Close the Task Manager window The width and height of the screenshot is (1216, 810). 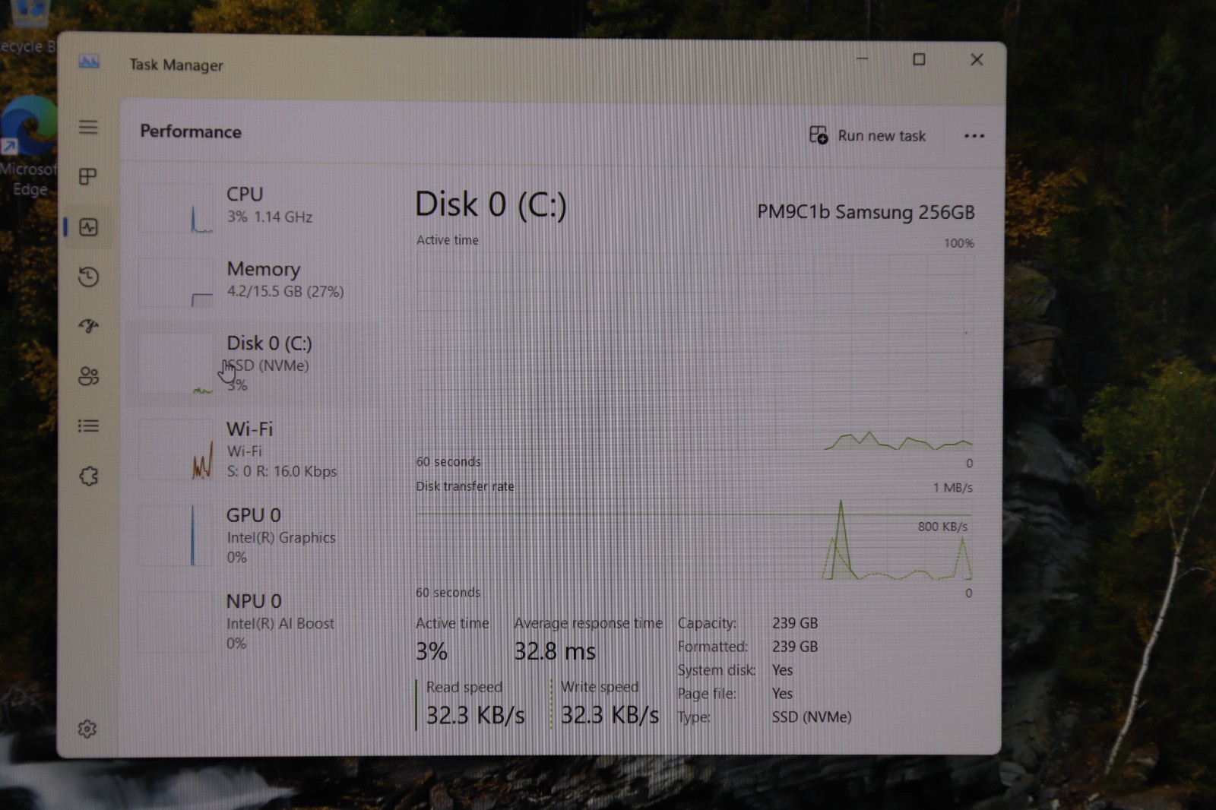pos(977,59)
